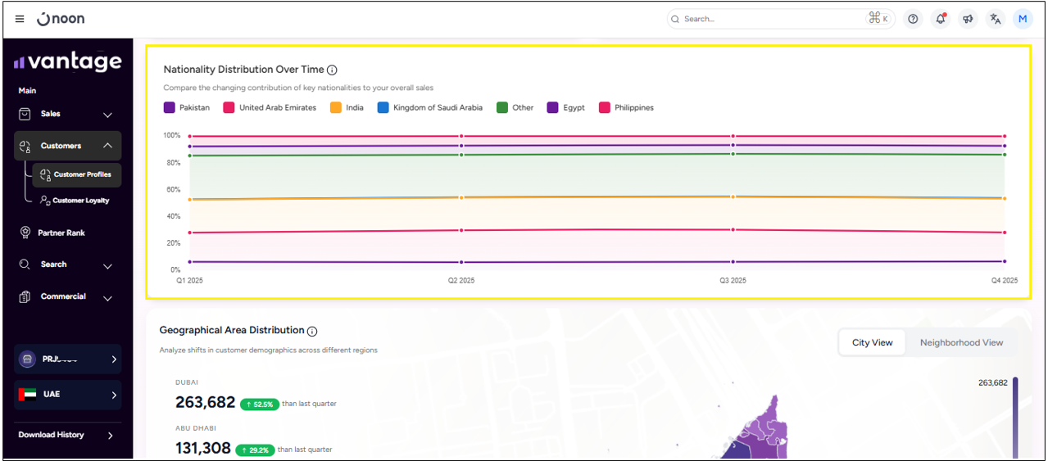Toggle United Arab Emirates legend series
Screen dimensions: 1048x461
point(270,107)
